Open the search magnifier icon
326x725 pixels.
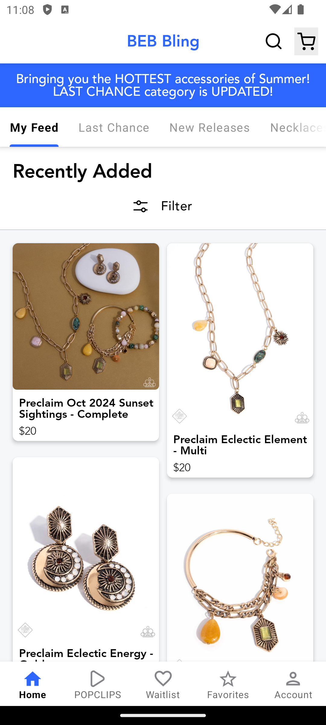tap(273, 41)
